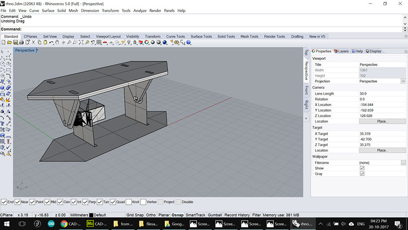This screenshot has height=230, width=408.
Task: Click the Zoom Extents icon
Action: click(x=81, y=42)
